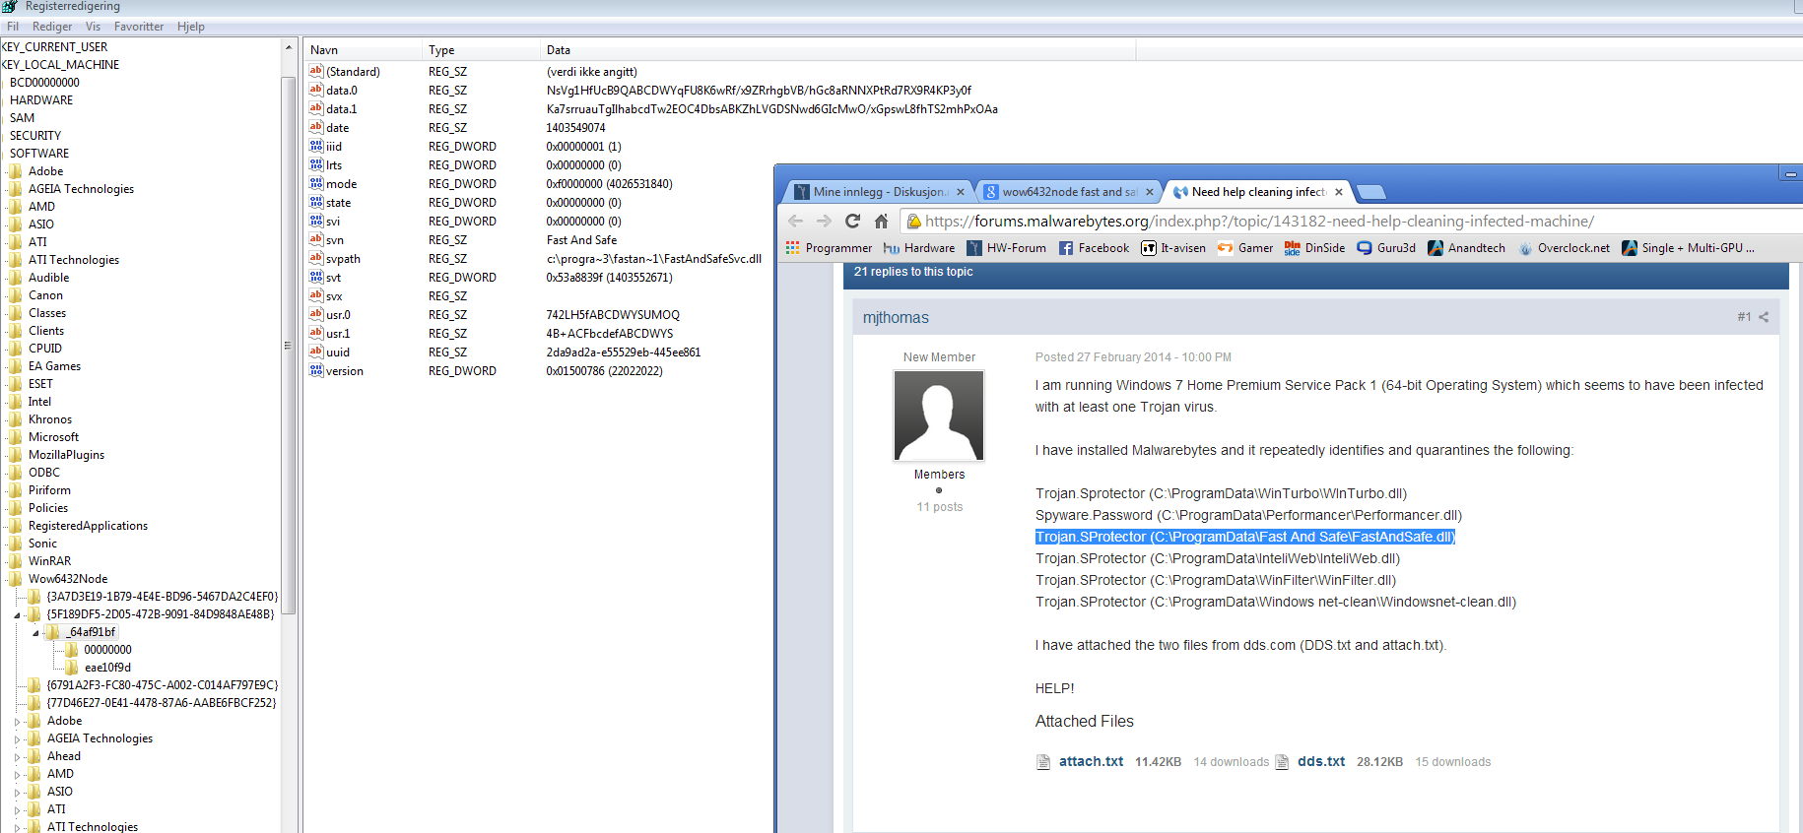
Task: Click the mjthomas avatar image
Action: pyautogui.click(x=939, y=416)
